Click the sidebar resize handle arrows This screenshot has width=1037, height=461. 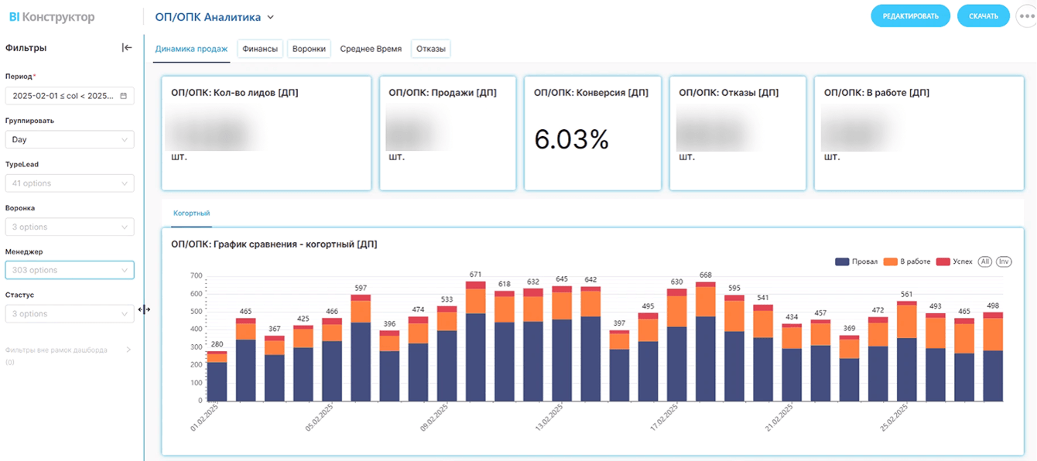click(144, 309)
